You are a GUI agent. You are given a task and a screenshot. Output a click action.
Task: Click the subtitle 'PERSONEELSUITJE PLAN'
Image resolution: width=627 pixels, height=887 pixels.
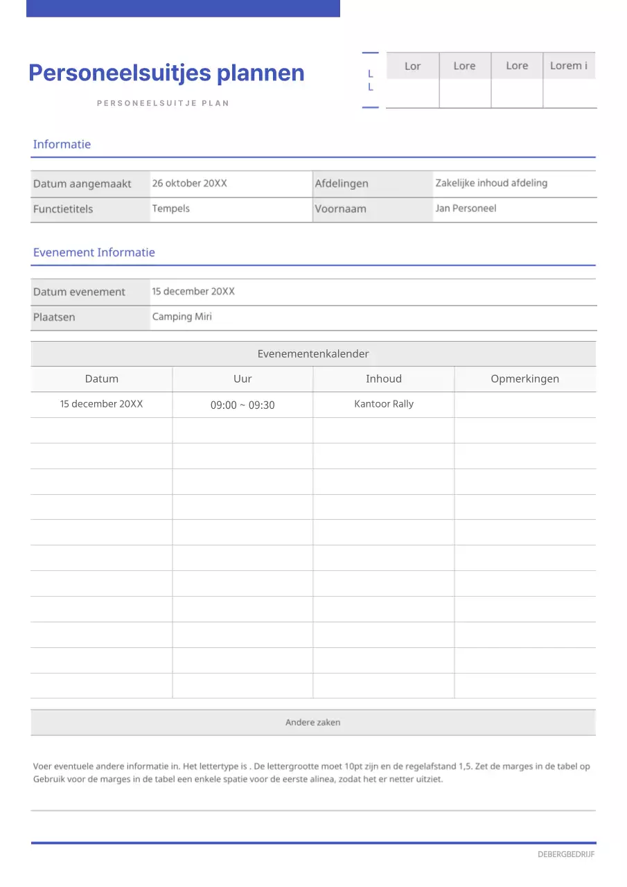[164, 103]
